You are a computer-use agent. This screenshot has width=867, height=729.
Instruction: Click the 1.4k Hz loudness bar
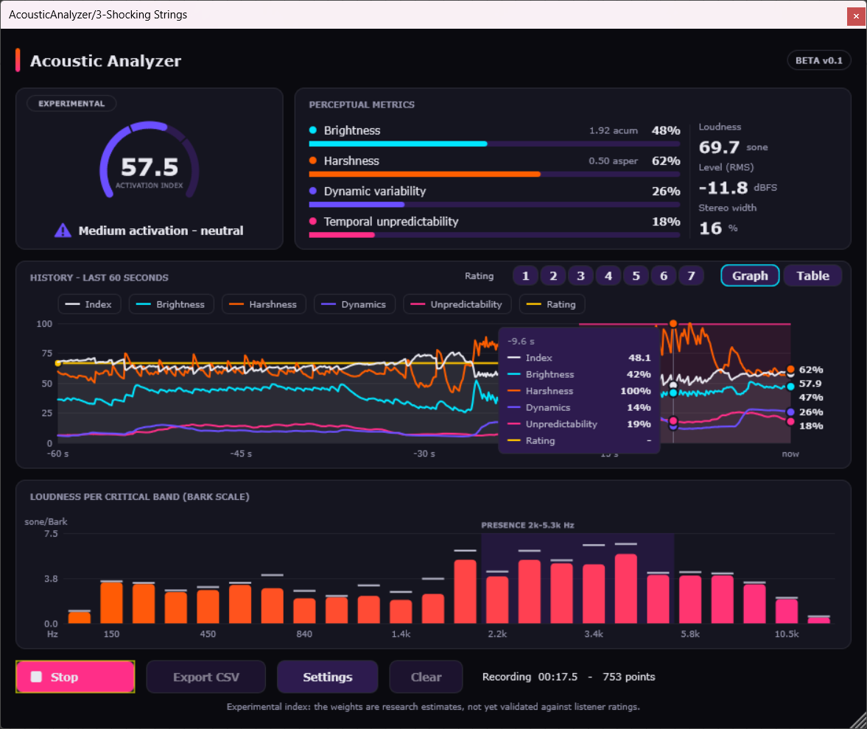[401, 612]
